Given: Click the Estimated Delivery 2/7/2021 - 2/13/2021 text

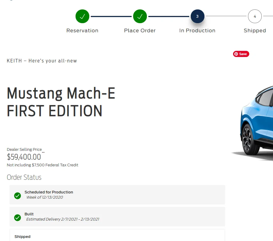Looking at the screenshot, I should [x=63, y=219].
